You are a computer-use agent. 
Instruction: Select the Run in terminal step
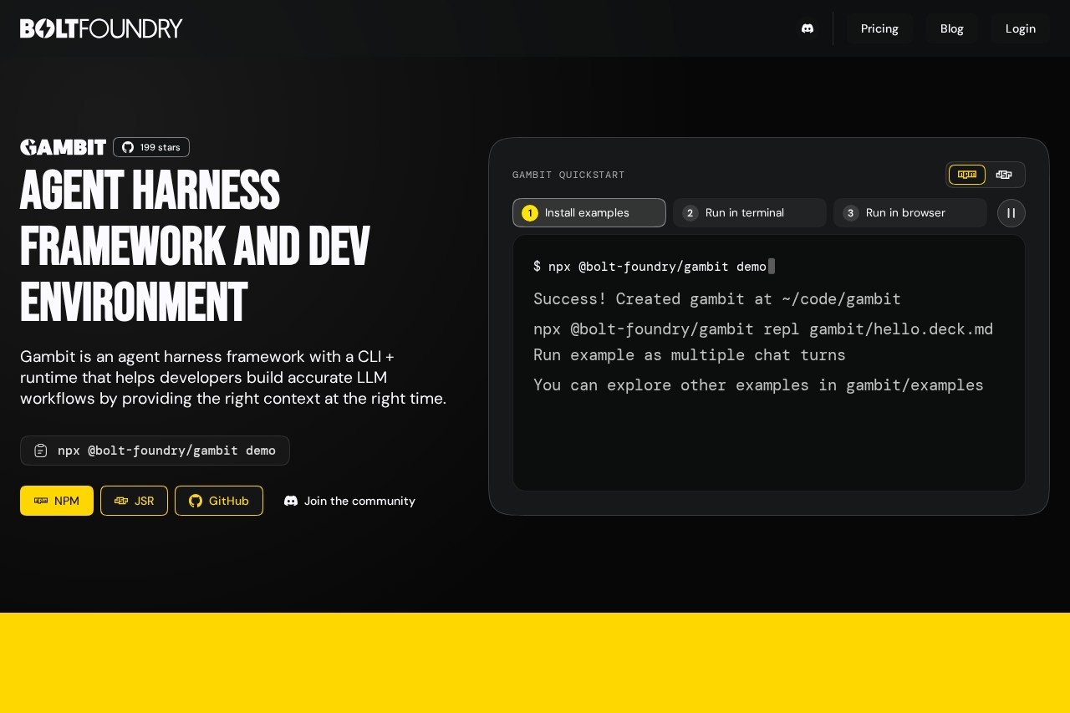pyautogui.click(x=749, y=213)
